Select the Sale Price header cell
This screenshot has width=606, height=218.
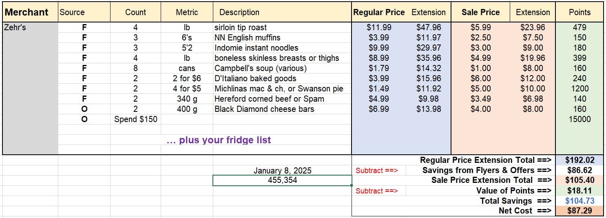click(x=480, y=12)
